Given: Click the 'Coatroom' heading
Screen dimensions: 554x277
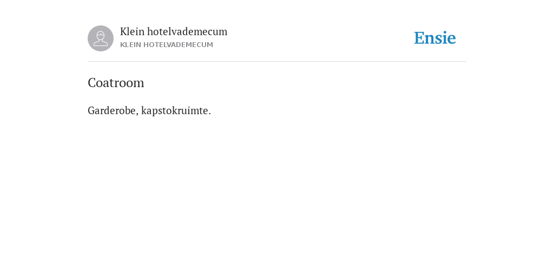Looking at the screenshot, I should [116, 83].
